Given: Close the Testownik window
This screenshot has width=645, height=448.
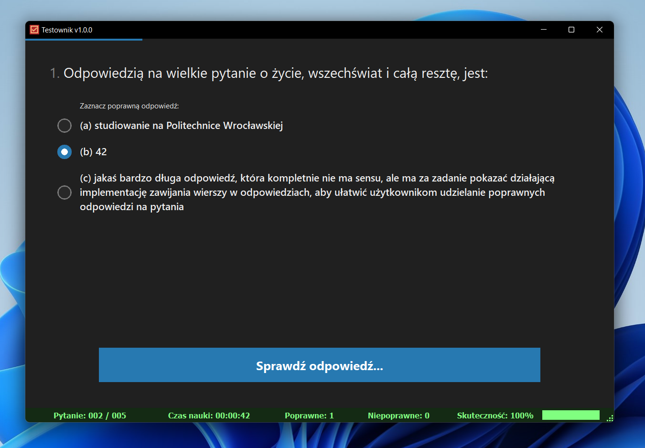Looking at the screenshot, I should tap(600, 30).
